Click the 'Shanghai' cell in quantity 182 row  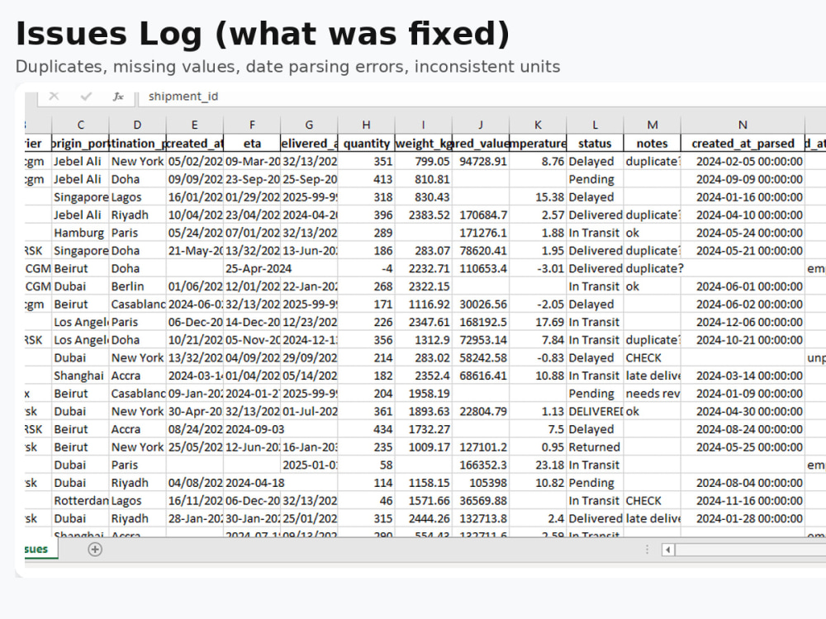tap(81, 376)
